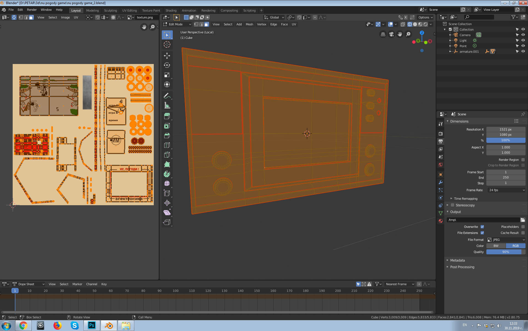Screen dimensions: 528x331
Task: Hide the Light object in viewport
Action: (523, 41)
